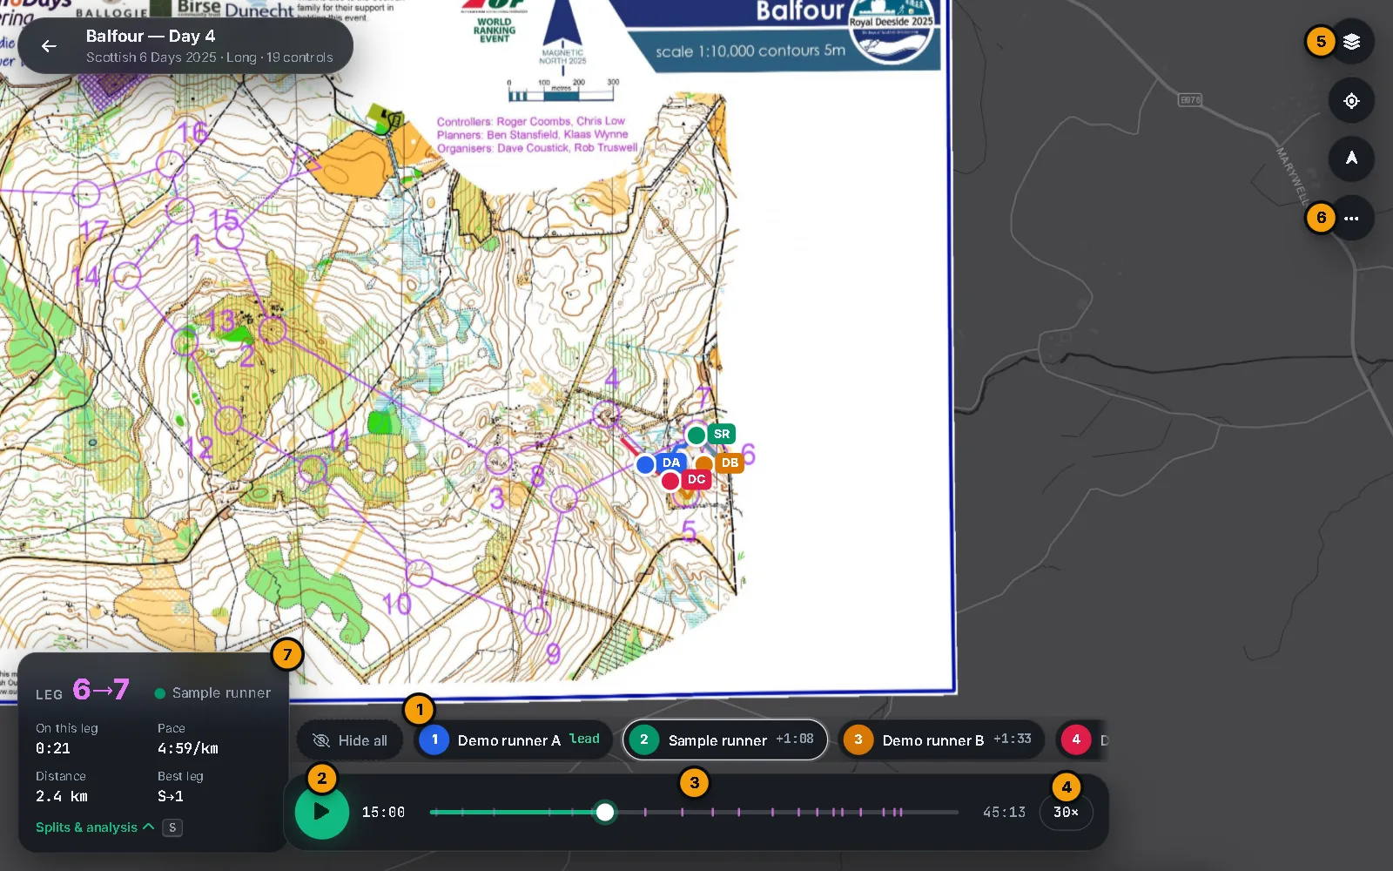Click the LEG 6→7 heading
Viewport: 1393px width, 871px height.
pyautogui.click(x=83, y=691)
